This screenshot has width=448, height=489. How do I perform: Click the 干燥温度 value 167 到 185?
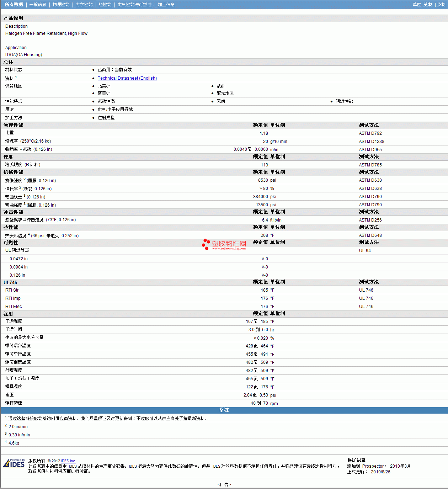tap(257, 321)
